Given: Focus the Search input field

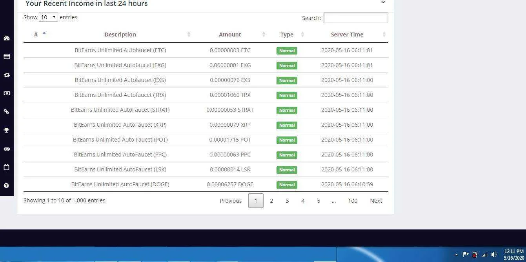Looking at the screenshot, I should (x=355, y=18).
